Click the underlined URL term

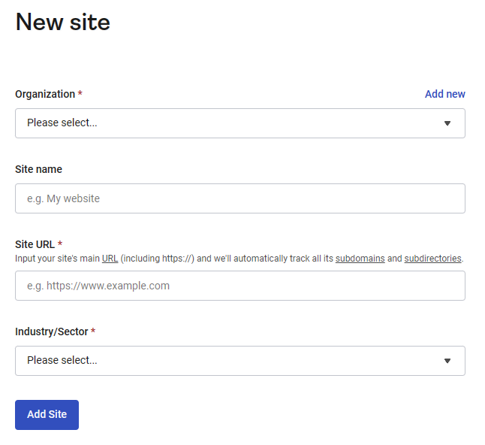tap(110, 259)
